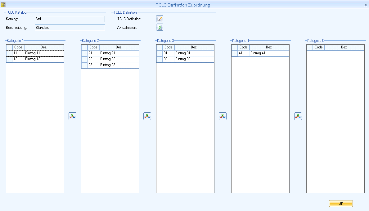369x211 pixels.
Task: Click code cell 31 in Kategorie 3
Action: click(168, 53)
